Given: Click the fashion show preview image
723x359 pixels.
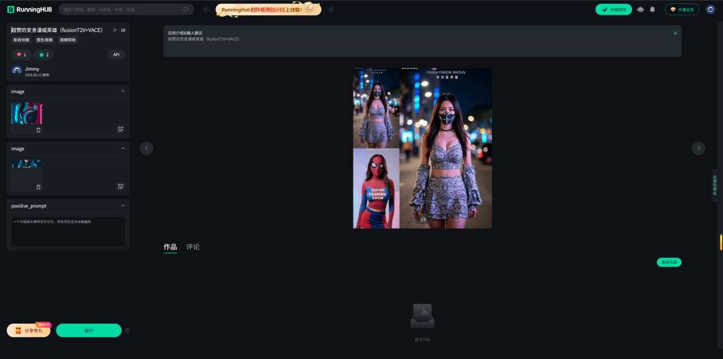Looking at the screenshot, I should [422, 148].
